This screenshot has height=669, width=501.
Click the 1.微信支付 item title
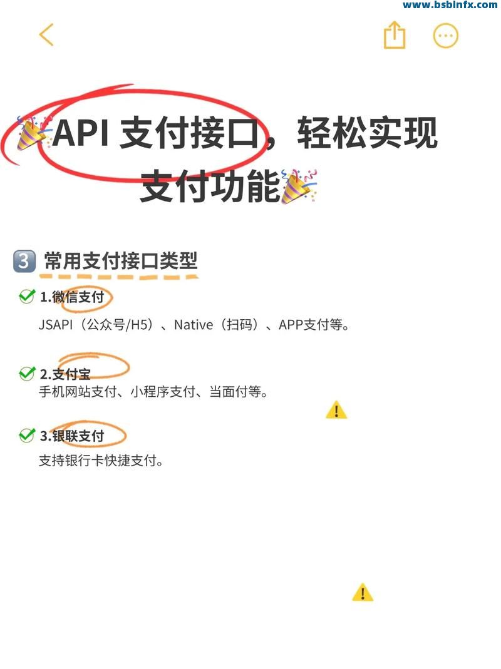coord(72,297)
